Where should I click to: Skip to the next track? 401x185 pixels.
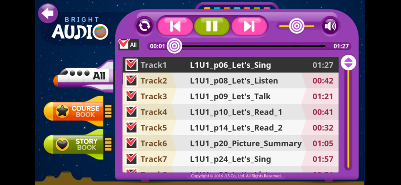point(249,26)
